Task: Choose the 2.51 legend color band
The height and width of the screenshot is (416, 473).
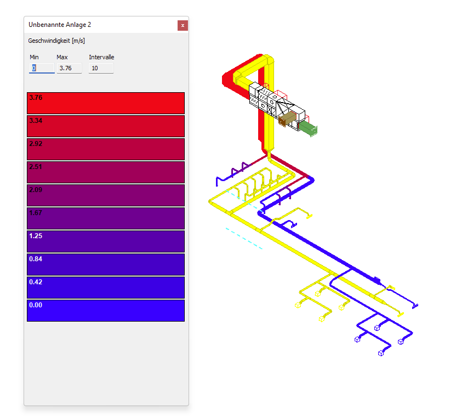Action: pyautogui.click(x=105, y=172)
